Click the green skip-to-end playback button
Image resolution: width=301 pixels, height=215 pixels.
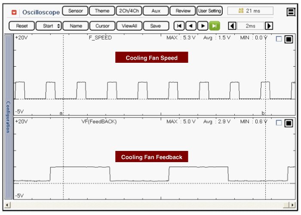215,26
